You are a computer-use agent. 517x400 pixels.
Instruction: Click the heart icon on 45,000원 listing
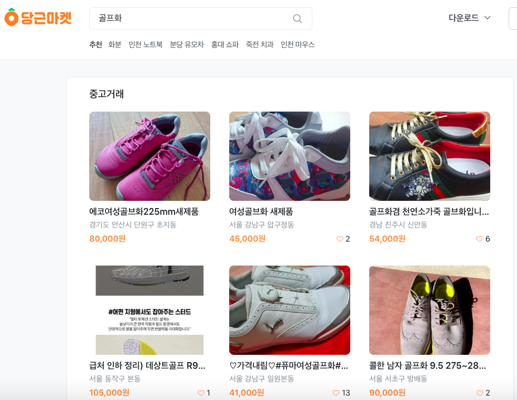[x=340, y=239]
